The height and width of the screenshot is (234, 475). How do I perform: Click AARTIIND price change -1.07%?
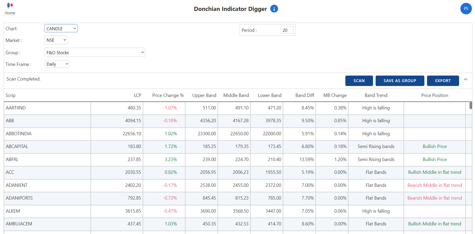170,108
